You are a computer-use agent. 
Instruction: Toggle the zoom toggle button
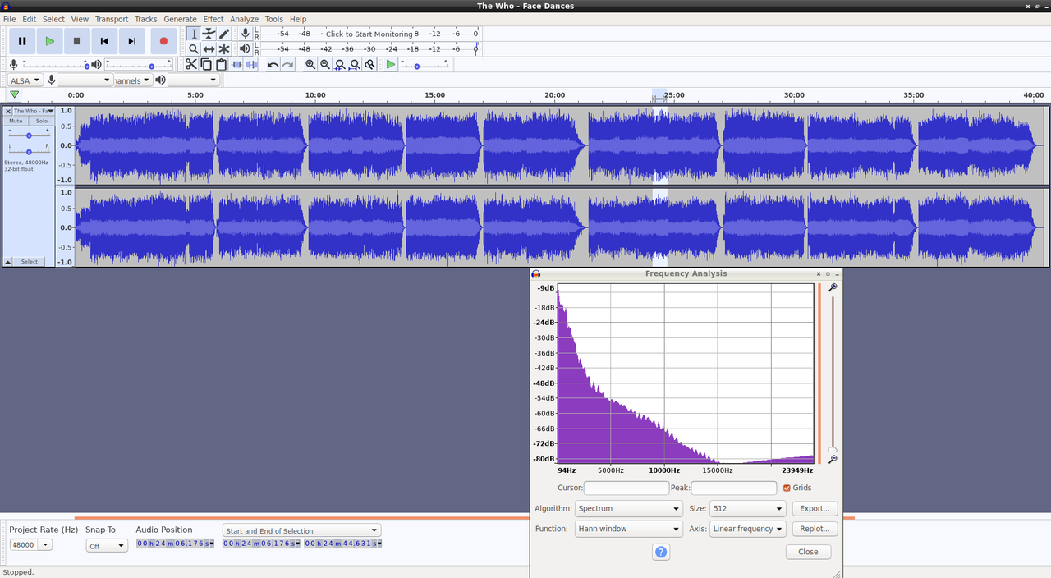coord(370,65)
